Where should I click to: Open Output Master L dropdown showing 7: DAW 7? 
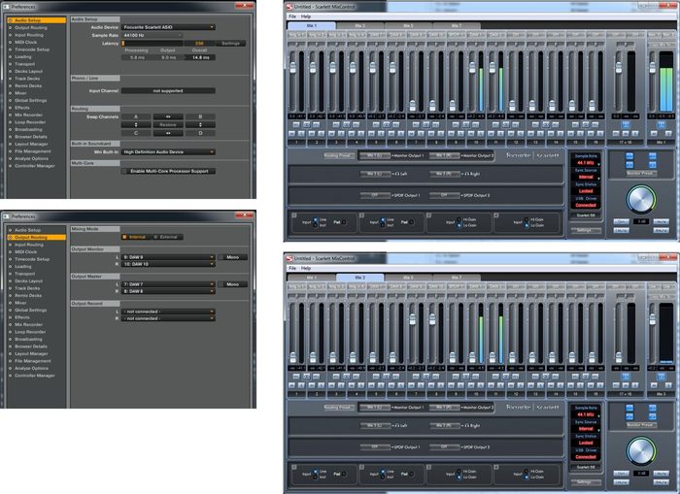click(168, 284)
